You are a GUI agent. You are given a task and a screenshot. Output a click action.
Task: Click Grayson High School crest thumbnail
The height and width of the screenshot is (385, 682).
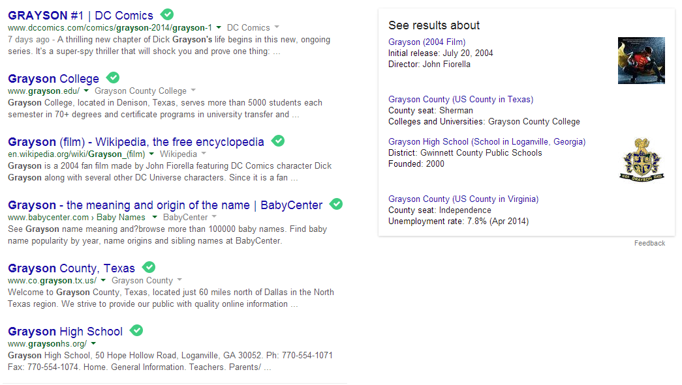click(x=642, y=160)
